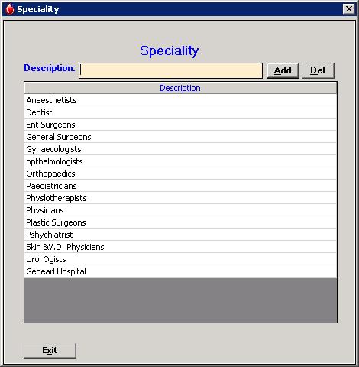
Task: Click the Exit button
Action: [50, 350]
